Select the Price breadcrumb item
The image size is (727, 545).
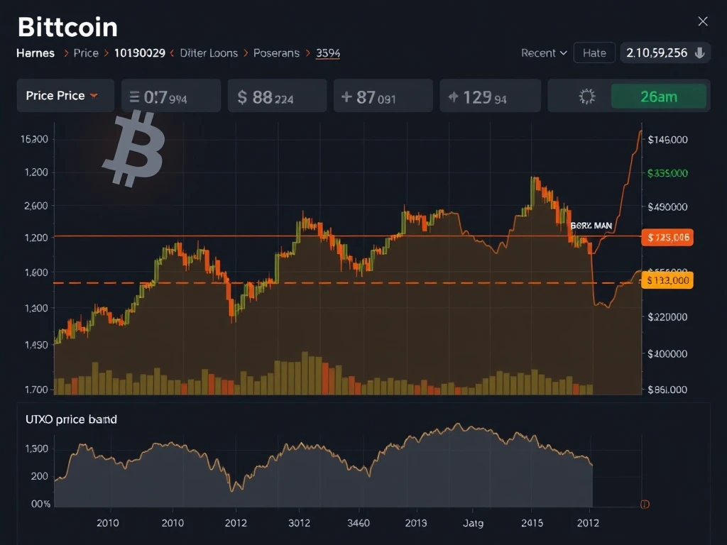click(x=86, y=53)
